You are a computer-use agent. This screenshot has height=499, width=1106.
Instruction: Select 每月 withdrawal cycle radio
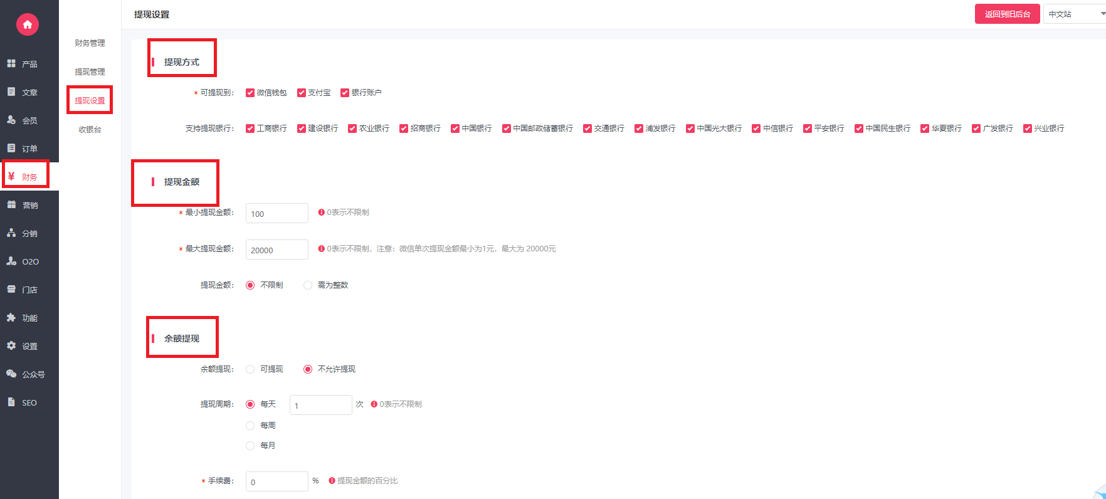pyautogui.click(x=250, y=446)
